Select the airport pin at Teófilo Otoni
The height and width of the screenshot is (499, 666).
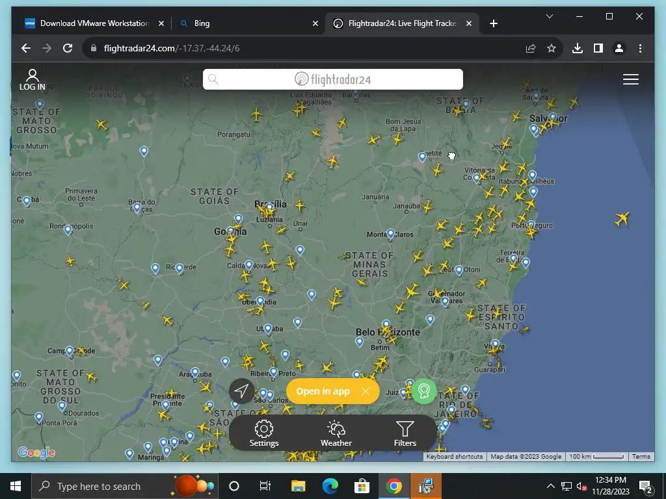(x=459, y=271)
